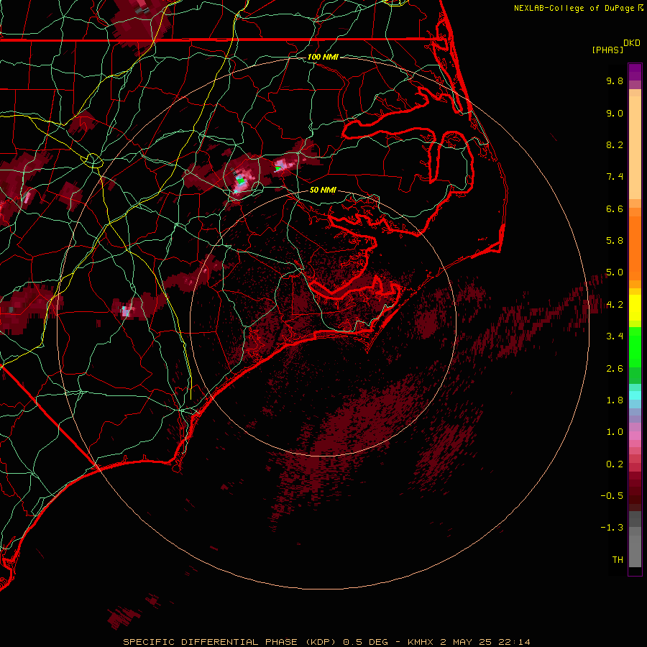The image size is (647, 647).
Task: Click the KMHX radar site identifier
Action: pyautogui.click(x=421, y=642)
